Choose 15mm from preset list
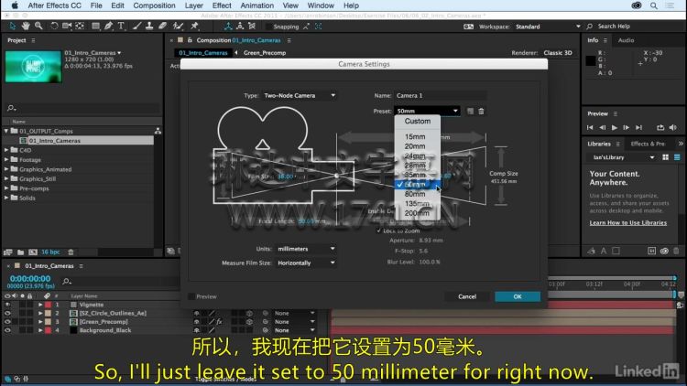Image resolution: width=687 pixels, height=386 pixels. tap(417, 136)
